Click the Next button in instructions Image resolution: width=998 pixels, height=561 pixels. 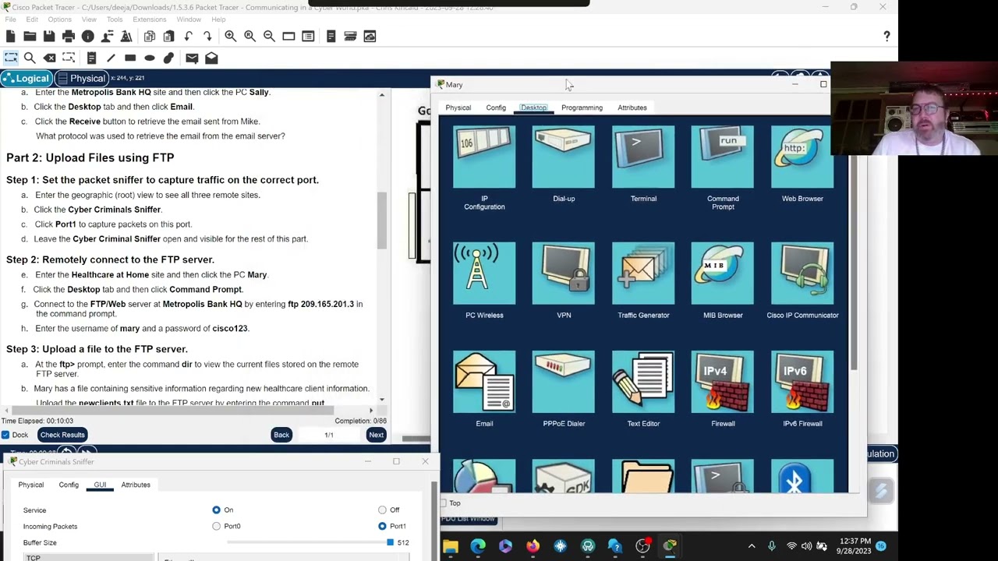pyautogui.click(x=376, y=435)
